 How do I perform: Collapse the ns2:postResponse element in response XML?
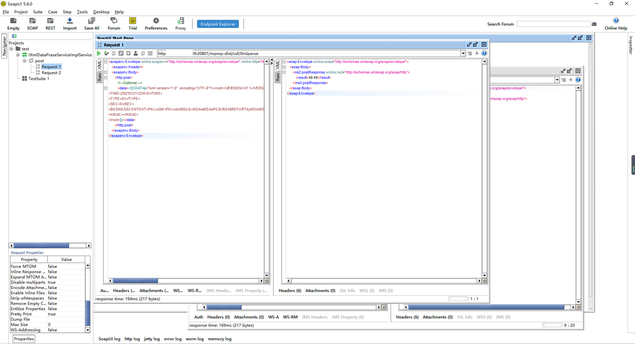coord(284,73)
